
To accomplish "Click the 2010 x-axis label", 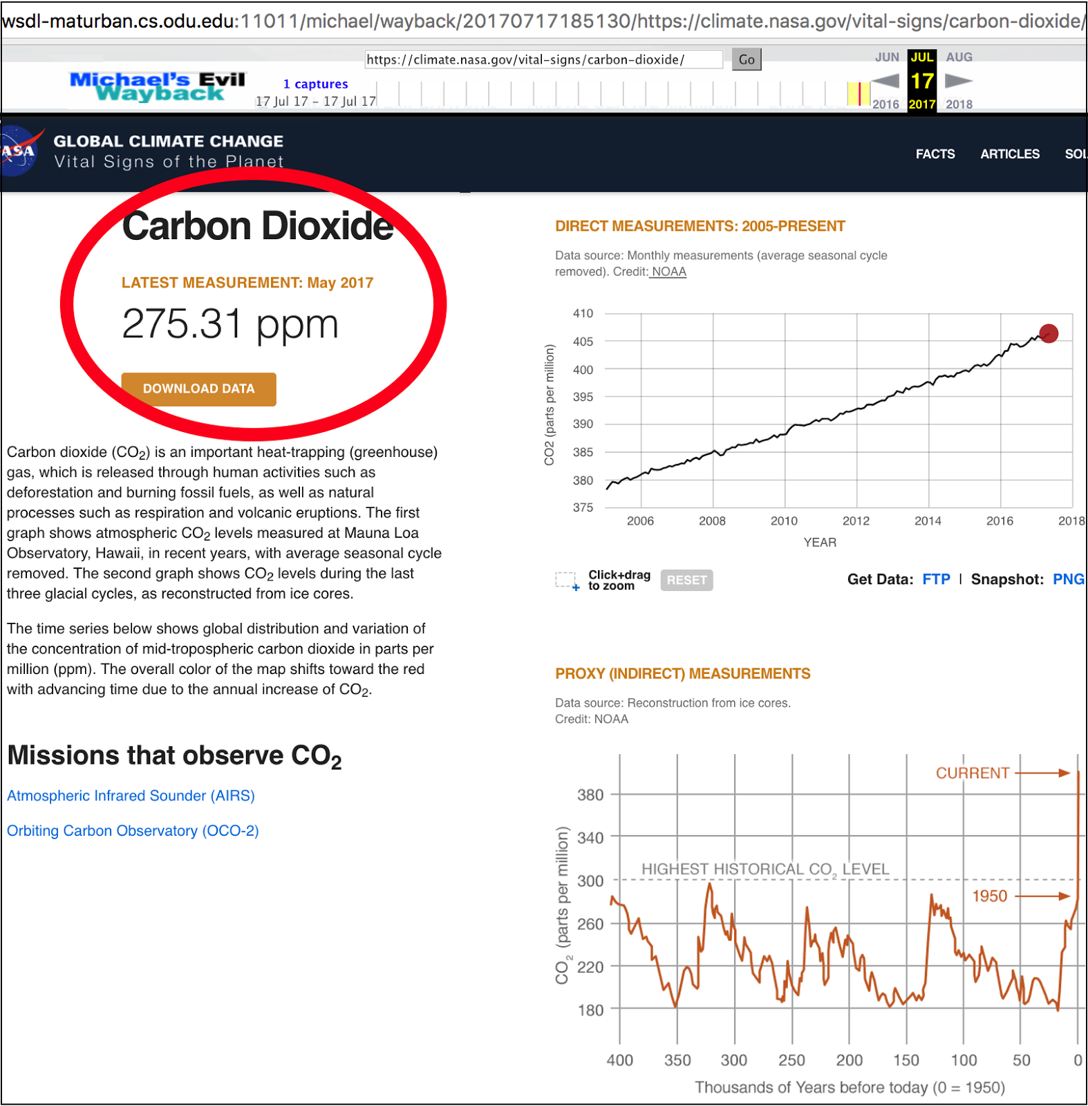I will coord(784,521).
